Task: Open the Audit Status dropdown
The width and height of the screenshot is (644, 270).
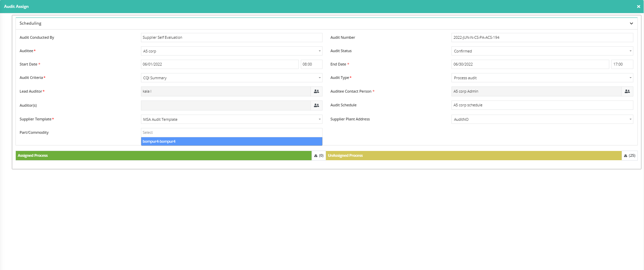Action: [542, 51]
